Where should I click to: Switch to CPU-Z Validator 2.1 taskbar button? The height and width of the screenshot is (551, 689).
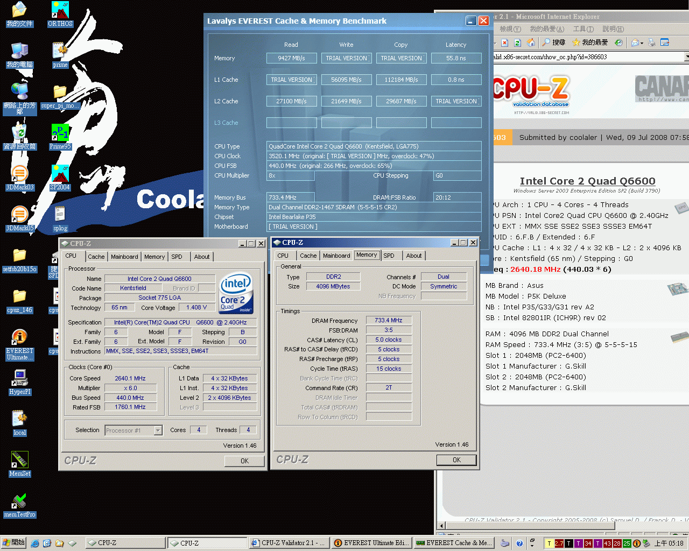pos(290,543)
